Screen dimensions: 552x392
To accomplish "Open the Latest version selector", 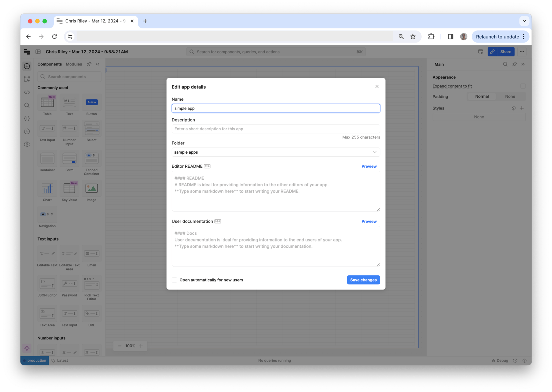I will 60,360.
